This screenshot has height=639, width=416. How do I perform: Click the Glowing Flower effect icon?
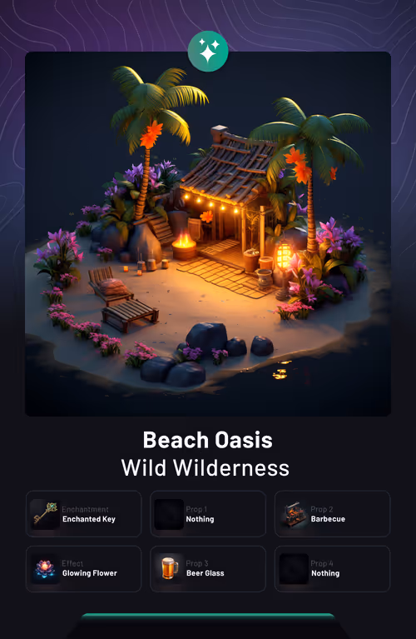(x=45, y=568)
